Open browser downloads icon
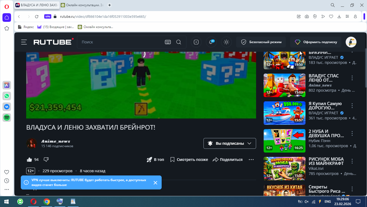 pyautogui.click(x=339, y=16)
